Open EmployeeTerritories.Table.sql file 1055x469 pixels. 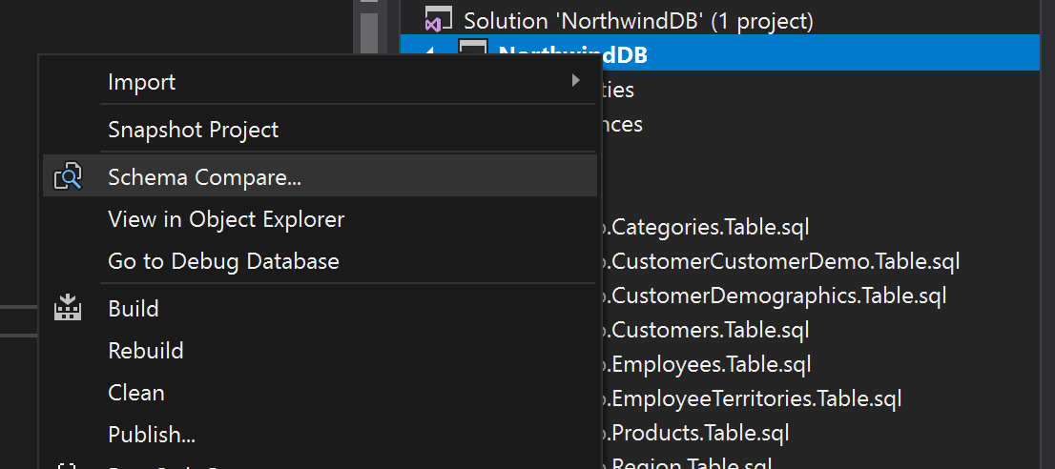pyautogui.click(x=755, y=399)
